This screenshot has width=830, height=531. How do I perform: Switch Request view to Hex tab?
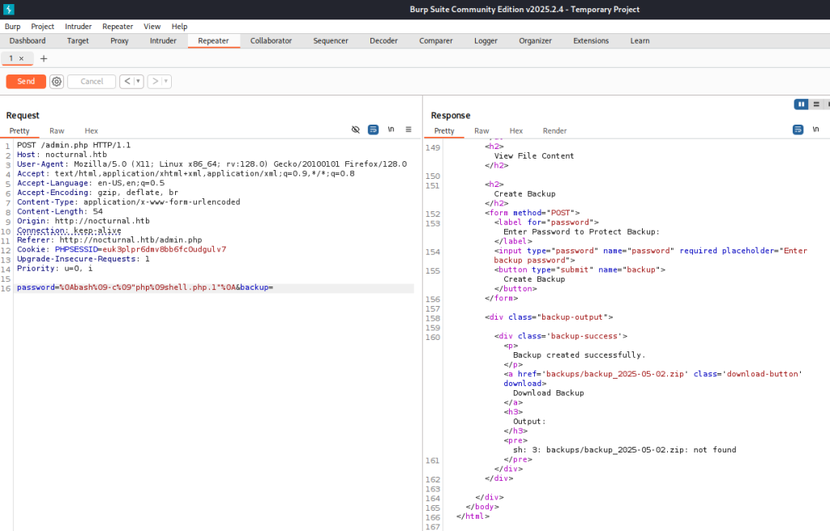91,130
